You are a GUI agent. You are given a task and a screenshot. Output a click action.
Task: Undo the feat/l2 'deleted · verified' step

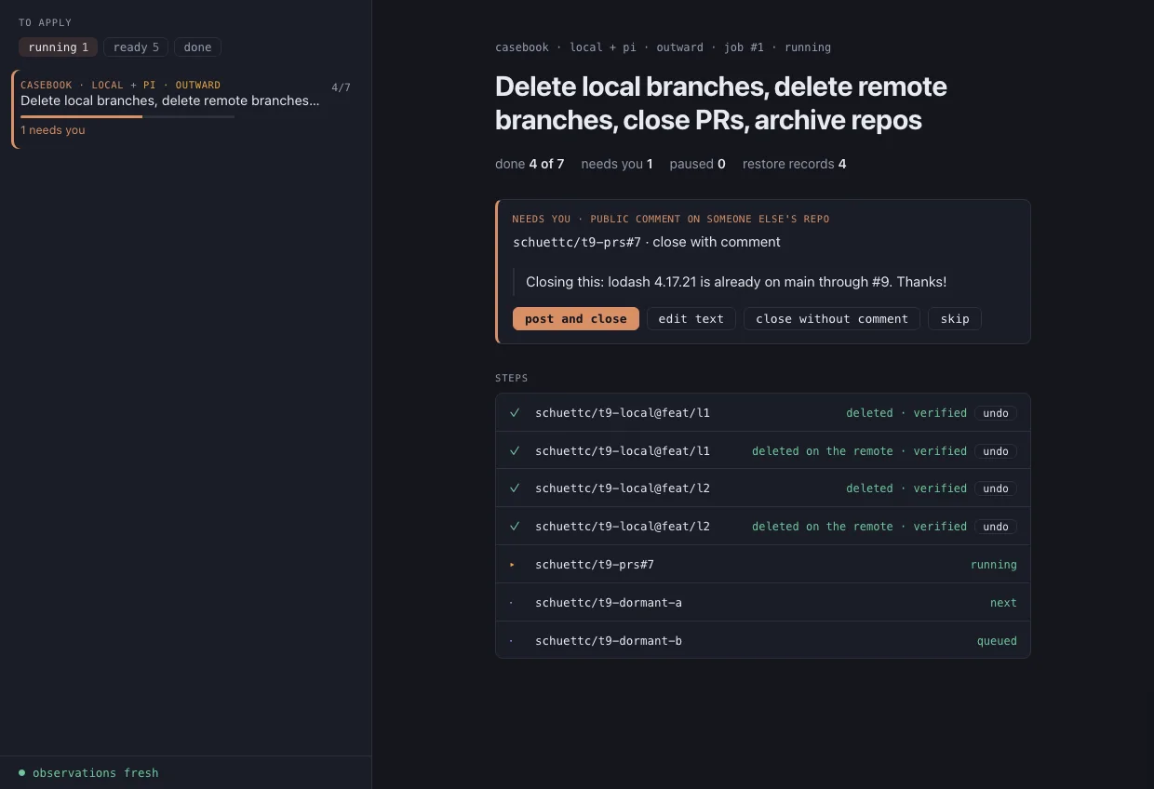coord(996,488)
